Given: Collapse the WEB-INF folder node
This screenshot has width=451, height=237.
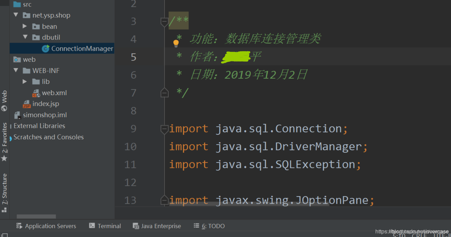Looking at the screenshot, I should pyautogui.click(x=16, y=70).
